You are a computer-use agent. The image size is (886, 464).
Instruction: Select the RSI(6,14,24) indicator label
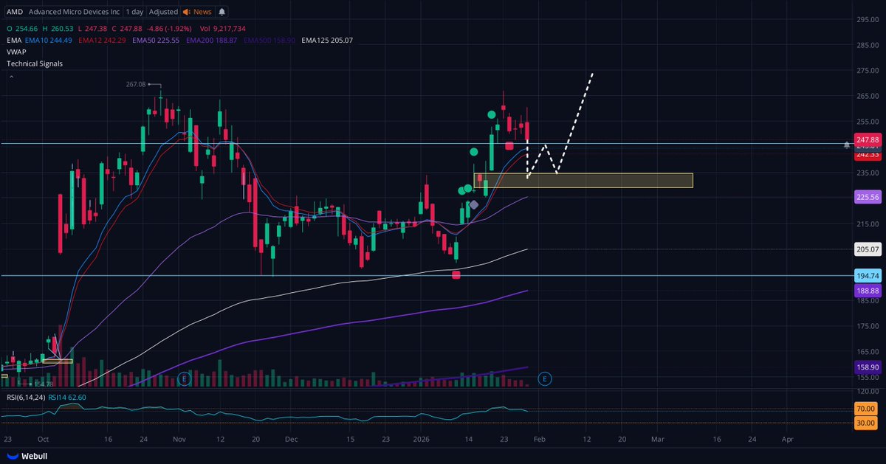tap(24, 397)
